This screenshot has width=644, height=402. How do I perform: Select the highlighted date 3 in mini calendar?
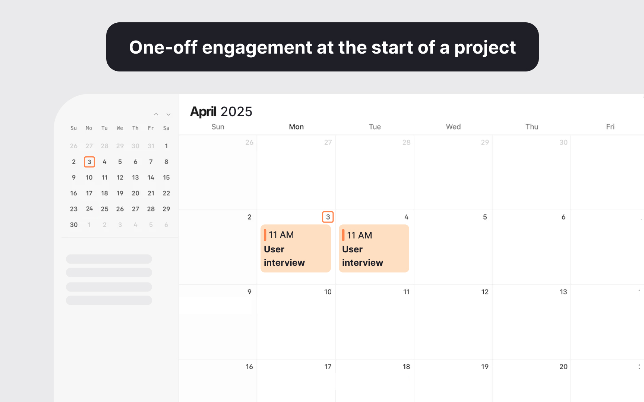tap(89, 162)
